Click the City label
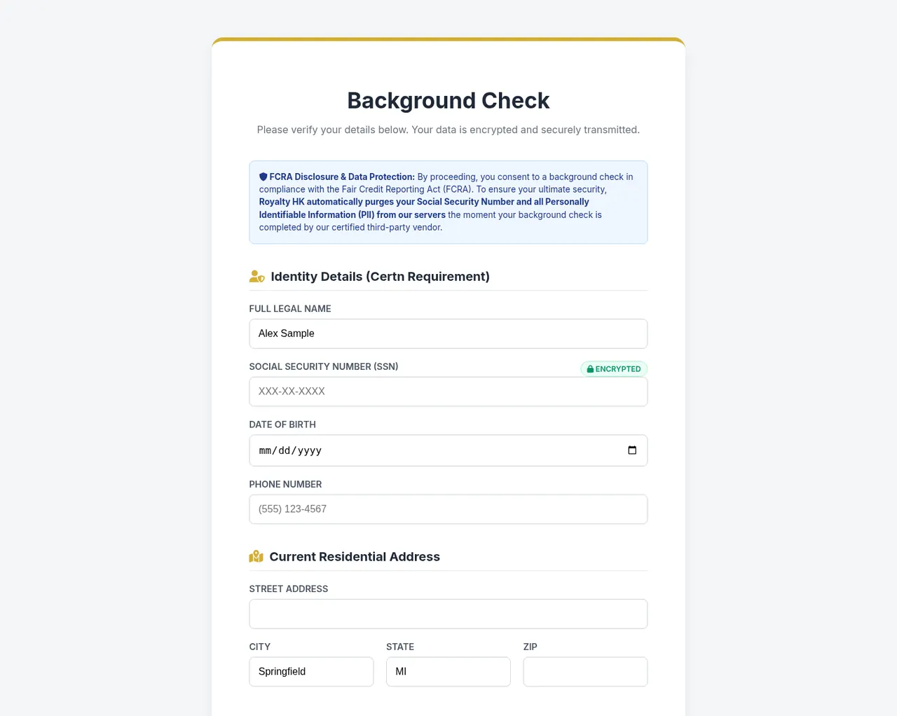The height and width of the screenshot is (716, 897). [260, 647]
